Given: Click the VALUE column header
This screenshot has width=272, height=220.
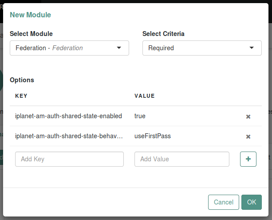Looking at the screenshot, I should [145, 96].
